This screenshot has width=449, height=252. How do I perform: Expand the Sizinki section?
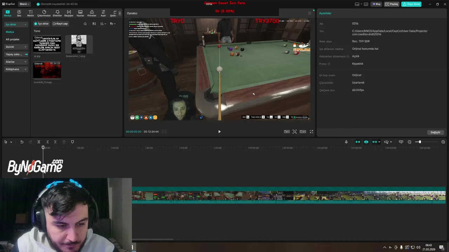(16, 47)
